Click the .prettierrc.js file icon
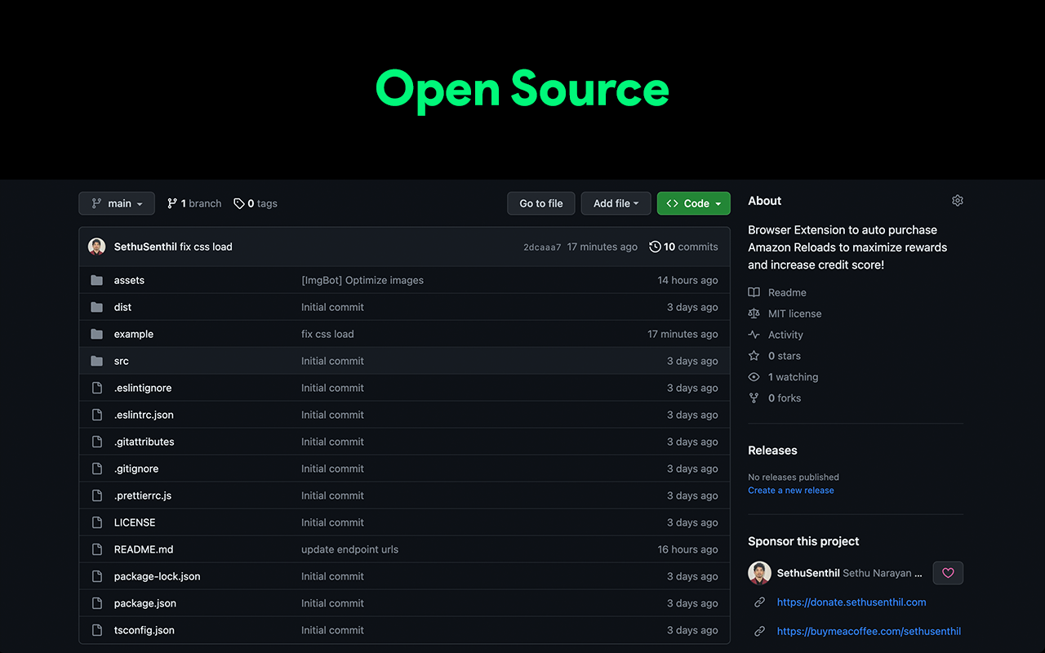 tap(97, 495)
